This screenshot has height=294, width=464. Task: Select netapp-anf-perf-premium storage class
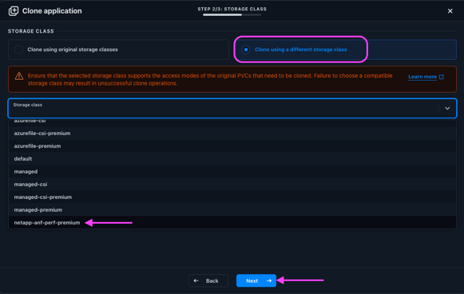[232, 222]
